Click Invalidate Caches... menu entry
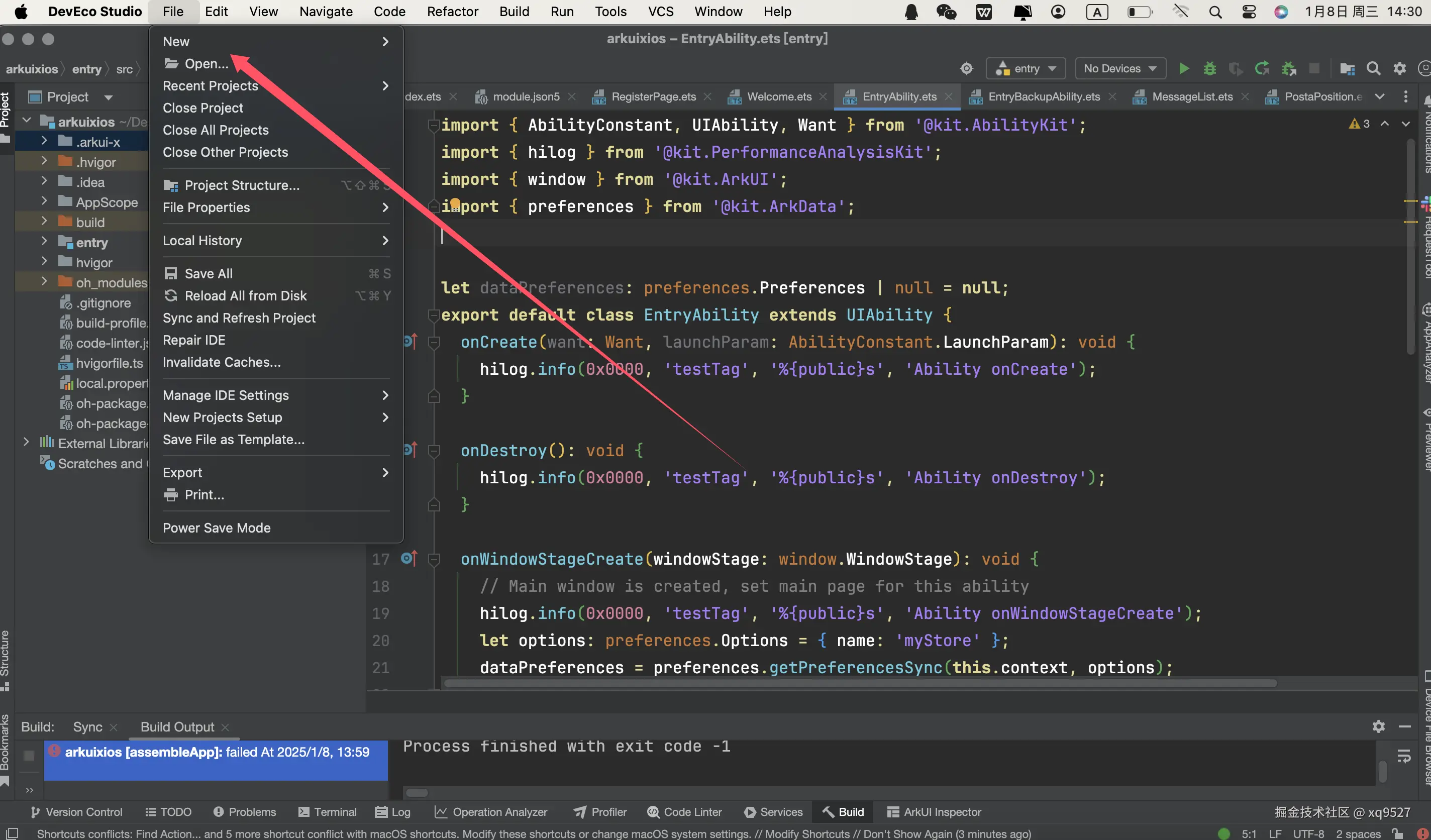The width and height of the screenshot is (1431, 840). tap(222, 362)
